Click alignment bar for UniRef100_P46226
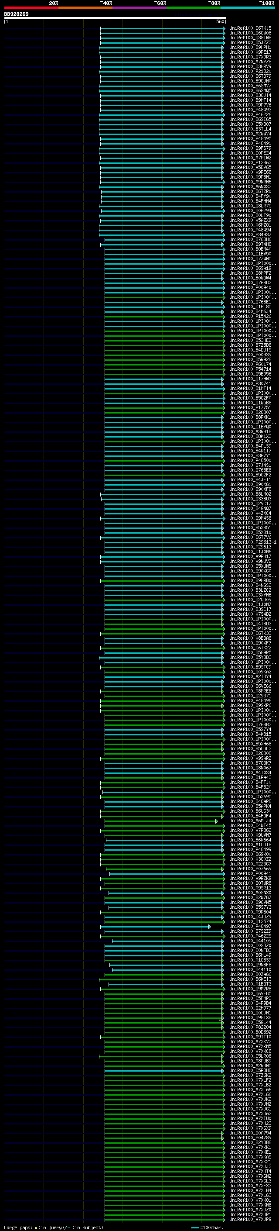This screenshot has height=1231, width=279. tap(162, 115)
